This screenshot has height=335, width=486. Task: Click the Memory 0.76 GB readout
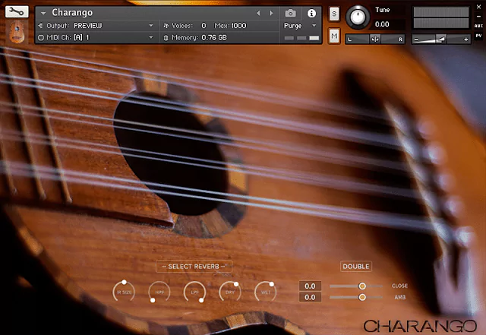214,37
